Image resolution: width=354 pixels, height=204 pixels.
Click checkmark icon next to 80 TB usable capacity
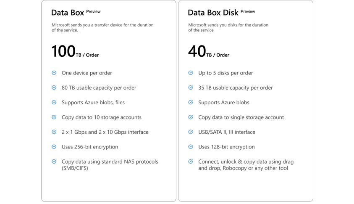click(54, 87)
